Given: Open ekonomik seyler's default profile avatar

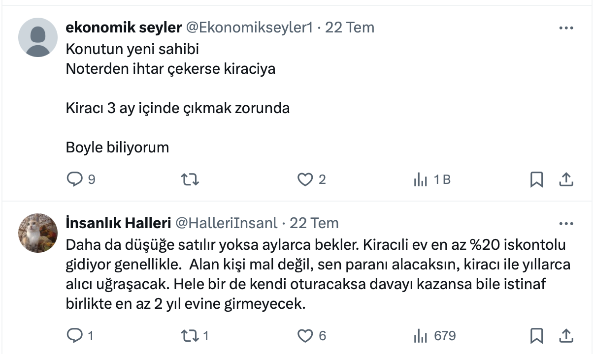Looking at the screenshot, I should (x=38, y=37).
